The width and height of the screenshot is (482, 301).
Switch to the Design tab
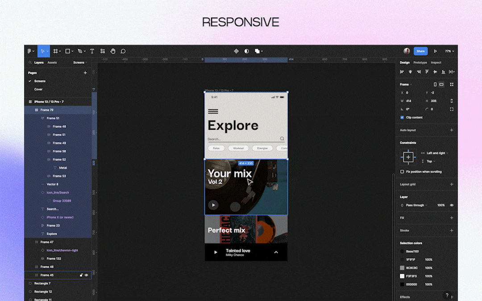tap(404, 63)
